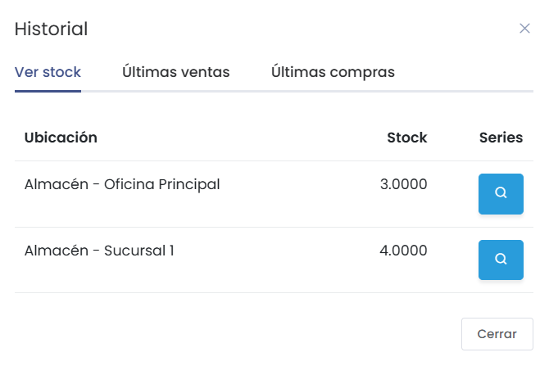Click the Ubicación column header
This screenshot has height=375, width=549.
pyautogui.click(x=61, y=138)
